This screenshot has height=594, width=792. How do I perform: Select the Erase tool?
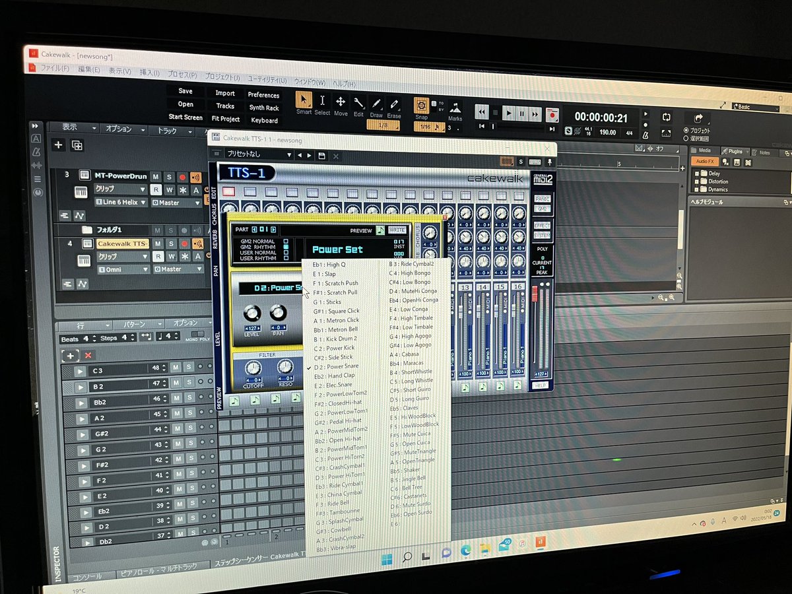pyautogui.click(x=394, y=104)
